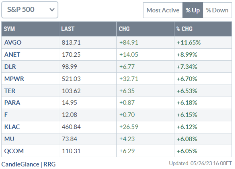Switch to the Most Active tab
Viewport: 235px width, 169px height.
click(163, 10)
